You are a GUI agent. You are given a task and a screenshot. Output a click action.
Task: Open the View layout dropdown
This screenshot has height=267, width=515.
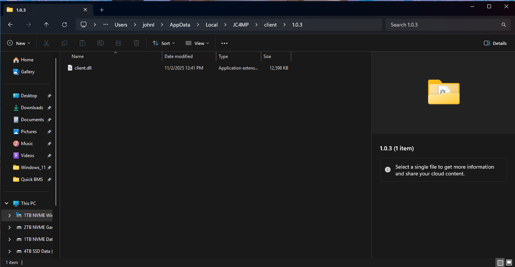tap(197, 43)
